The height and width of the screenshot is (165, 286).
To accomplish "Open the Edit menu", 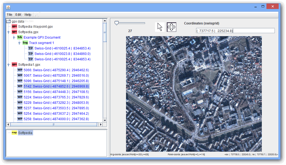I will tap(18, 15).
